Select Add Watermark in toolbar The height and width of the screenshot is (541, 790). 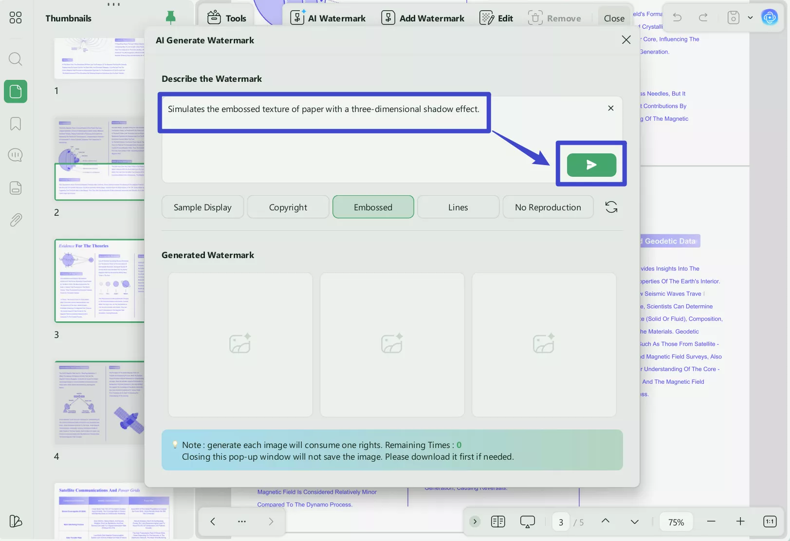[x=423, y=18]
